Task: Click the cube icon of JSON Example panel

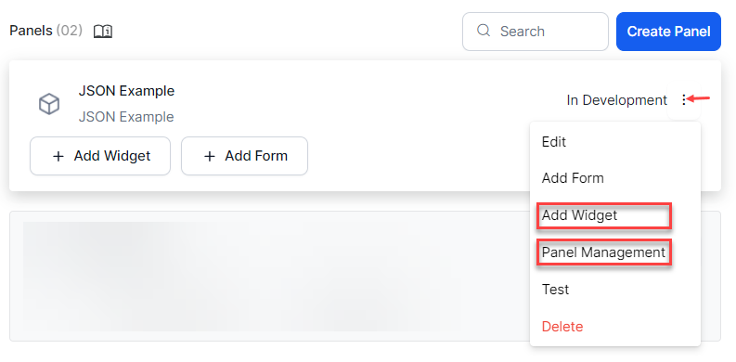Action: pos(49,103)
